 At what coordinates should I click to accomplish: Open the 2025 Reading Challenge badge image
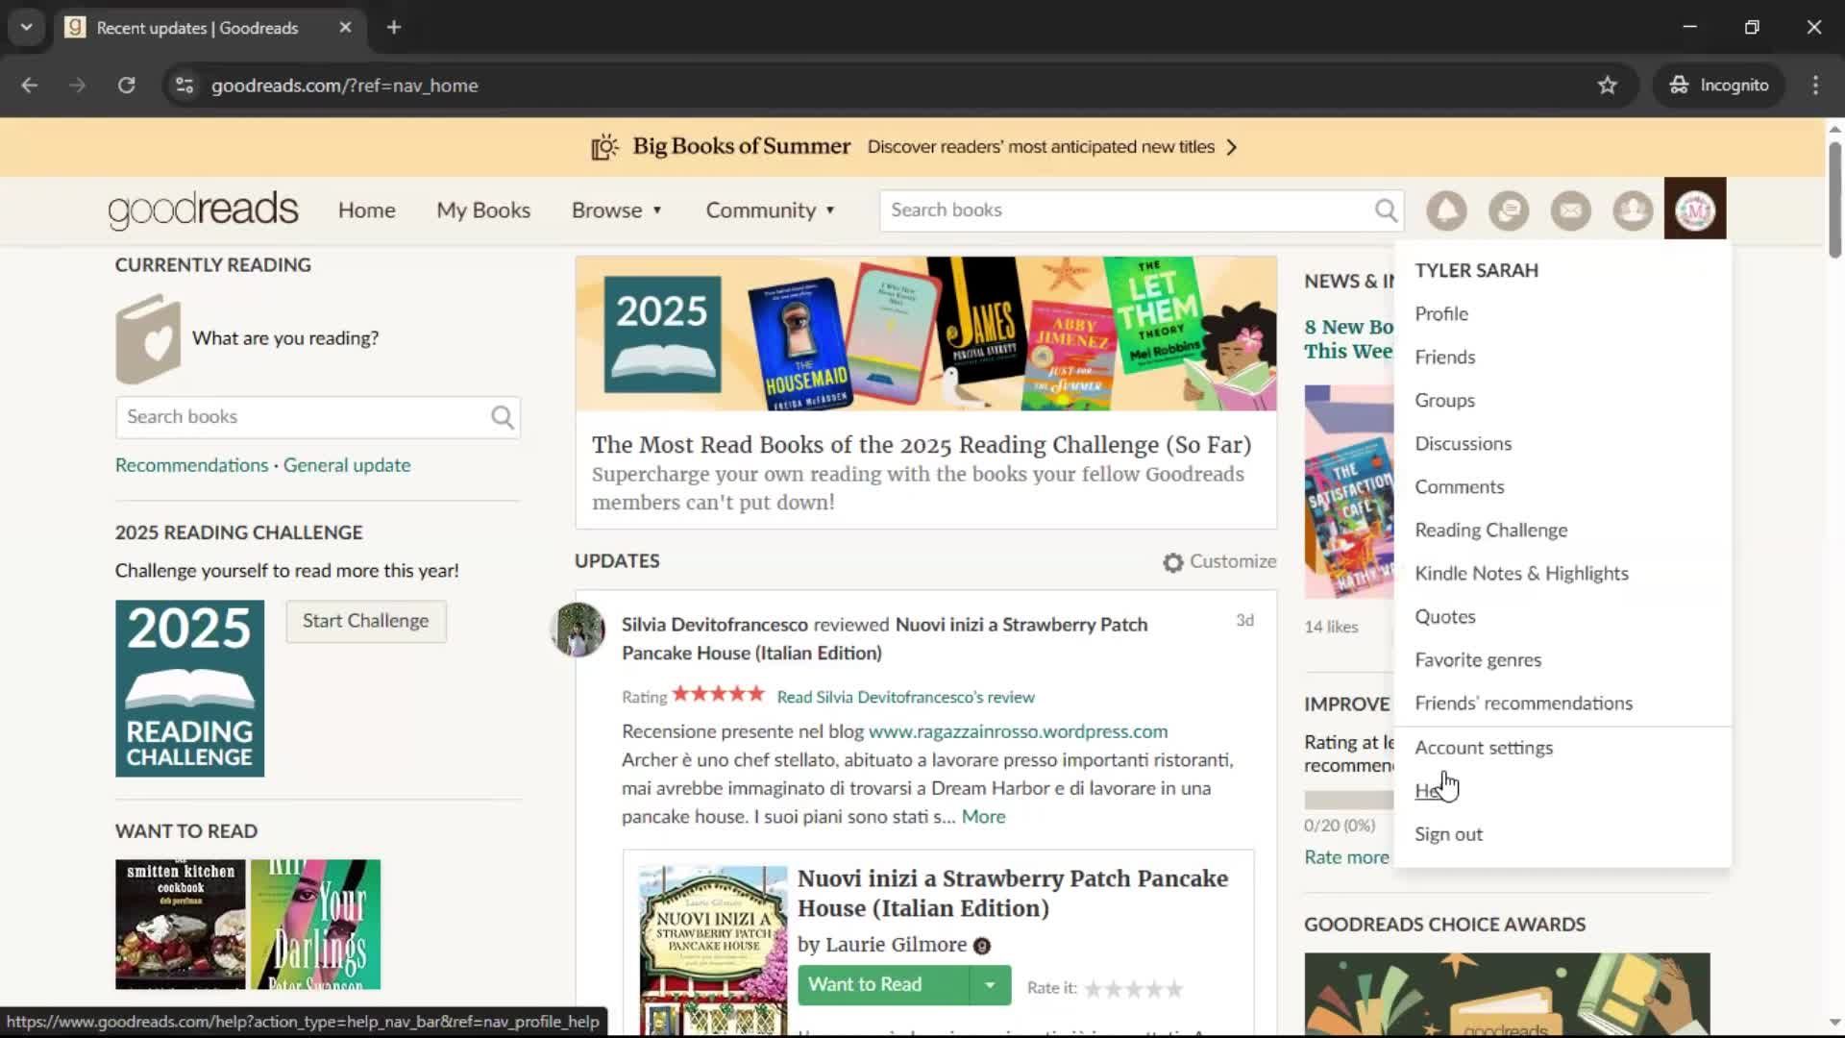click(x=189, y=688)
